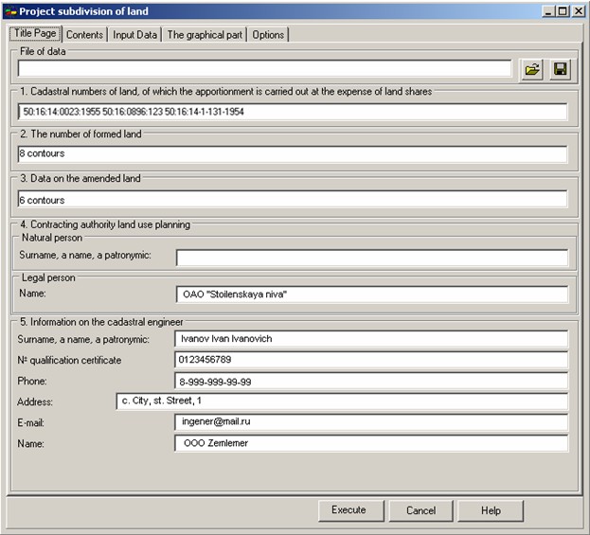Click the number of formed land field
Screen dimensions: 590x535
pos(293,154)
